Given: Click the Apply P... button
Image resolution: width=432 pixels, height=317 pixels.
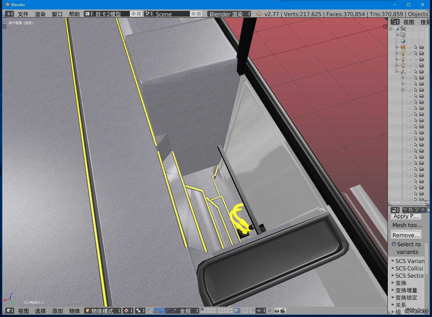Looking at the screenshot, I should tap(406, 216).
